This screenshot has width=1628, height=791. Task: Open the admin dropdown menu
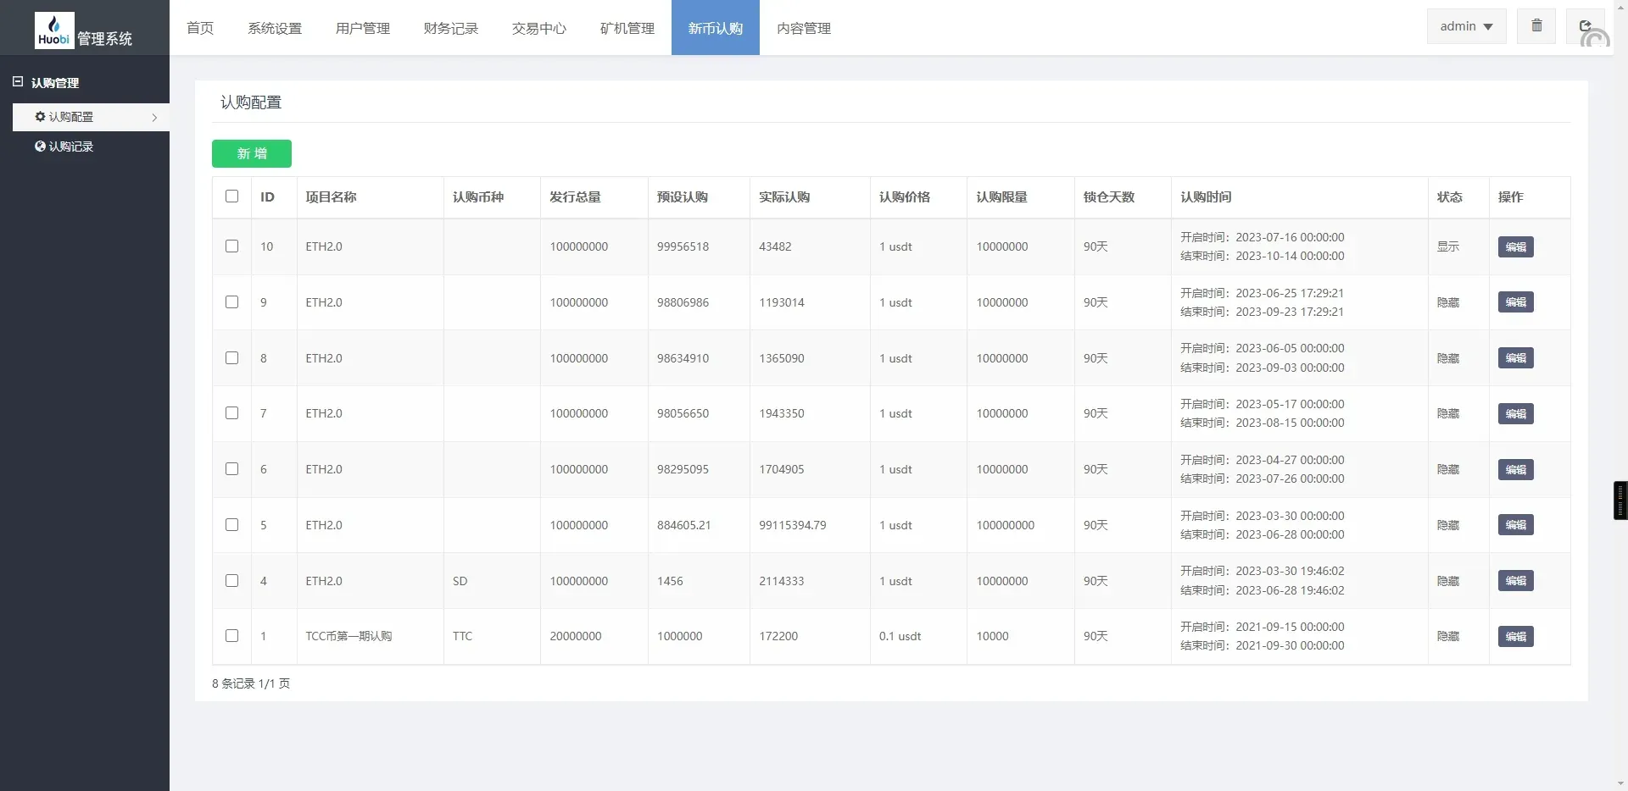point(1465,25)
